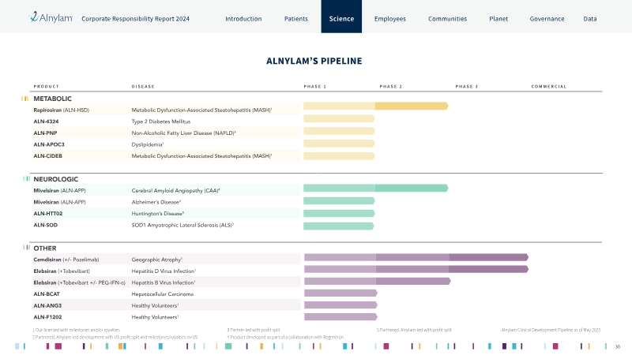Select the Science tab
632x355 pixels.
(x=341, y=17)
